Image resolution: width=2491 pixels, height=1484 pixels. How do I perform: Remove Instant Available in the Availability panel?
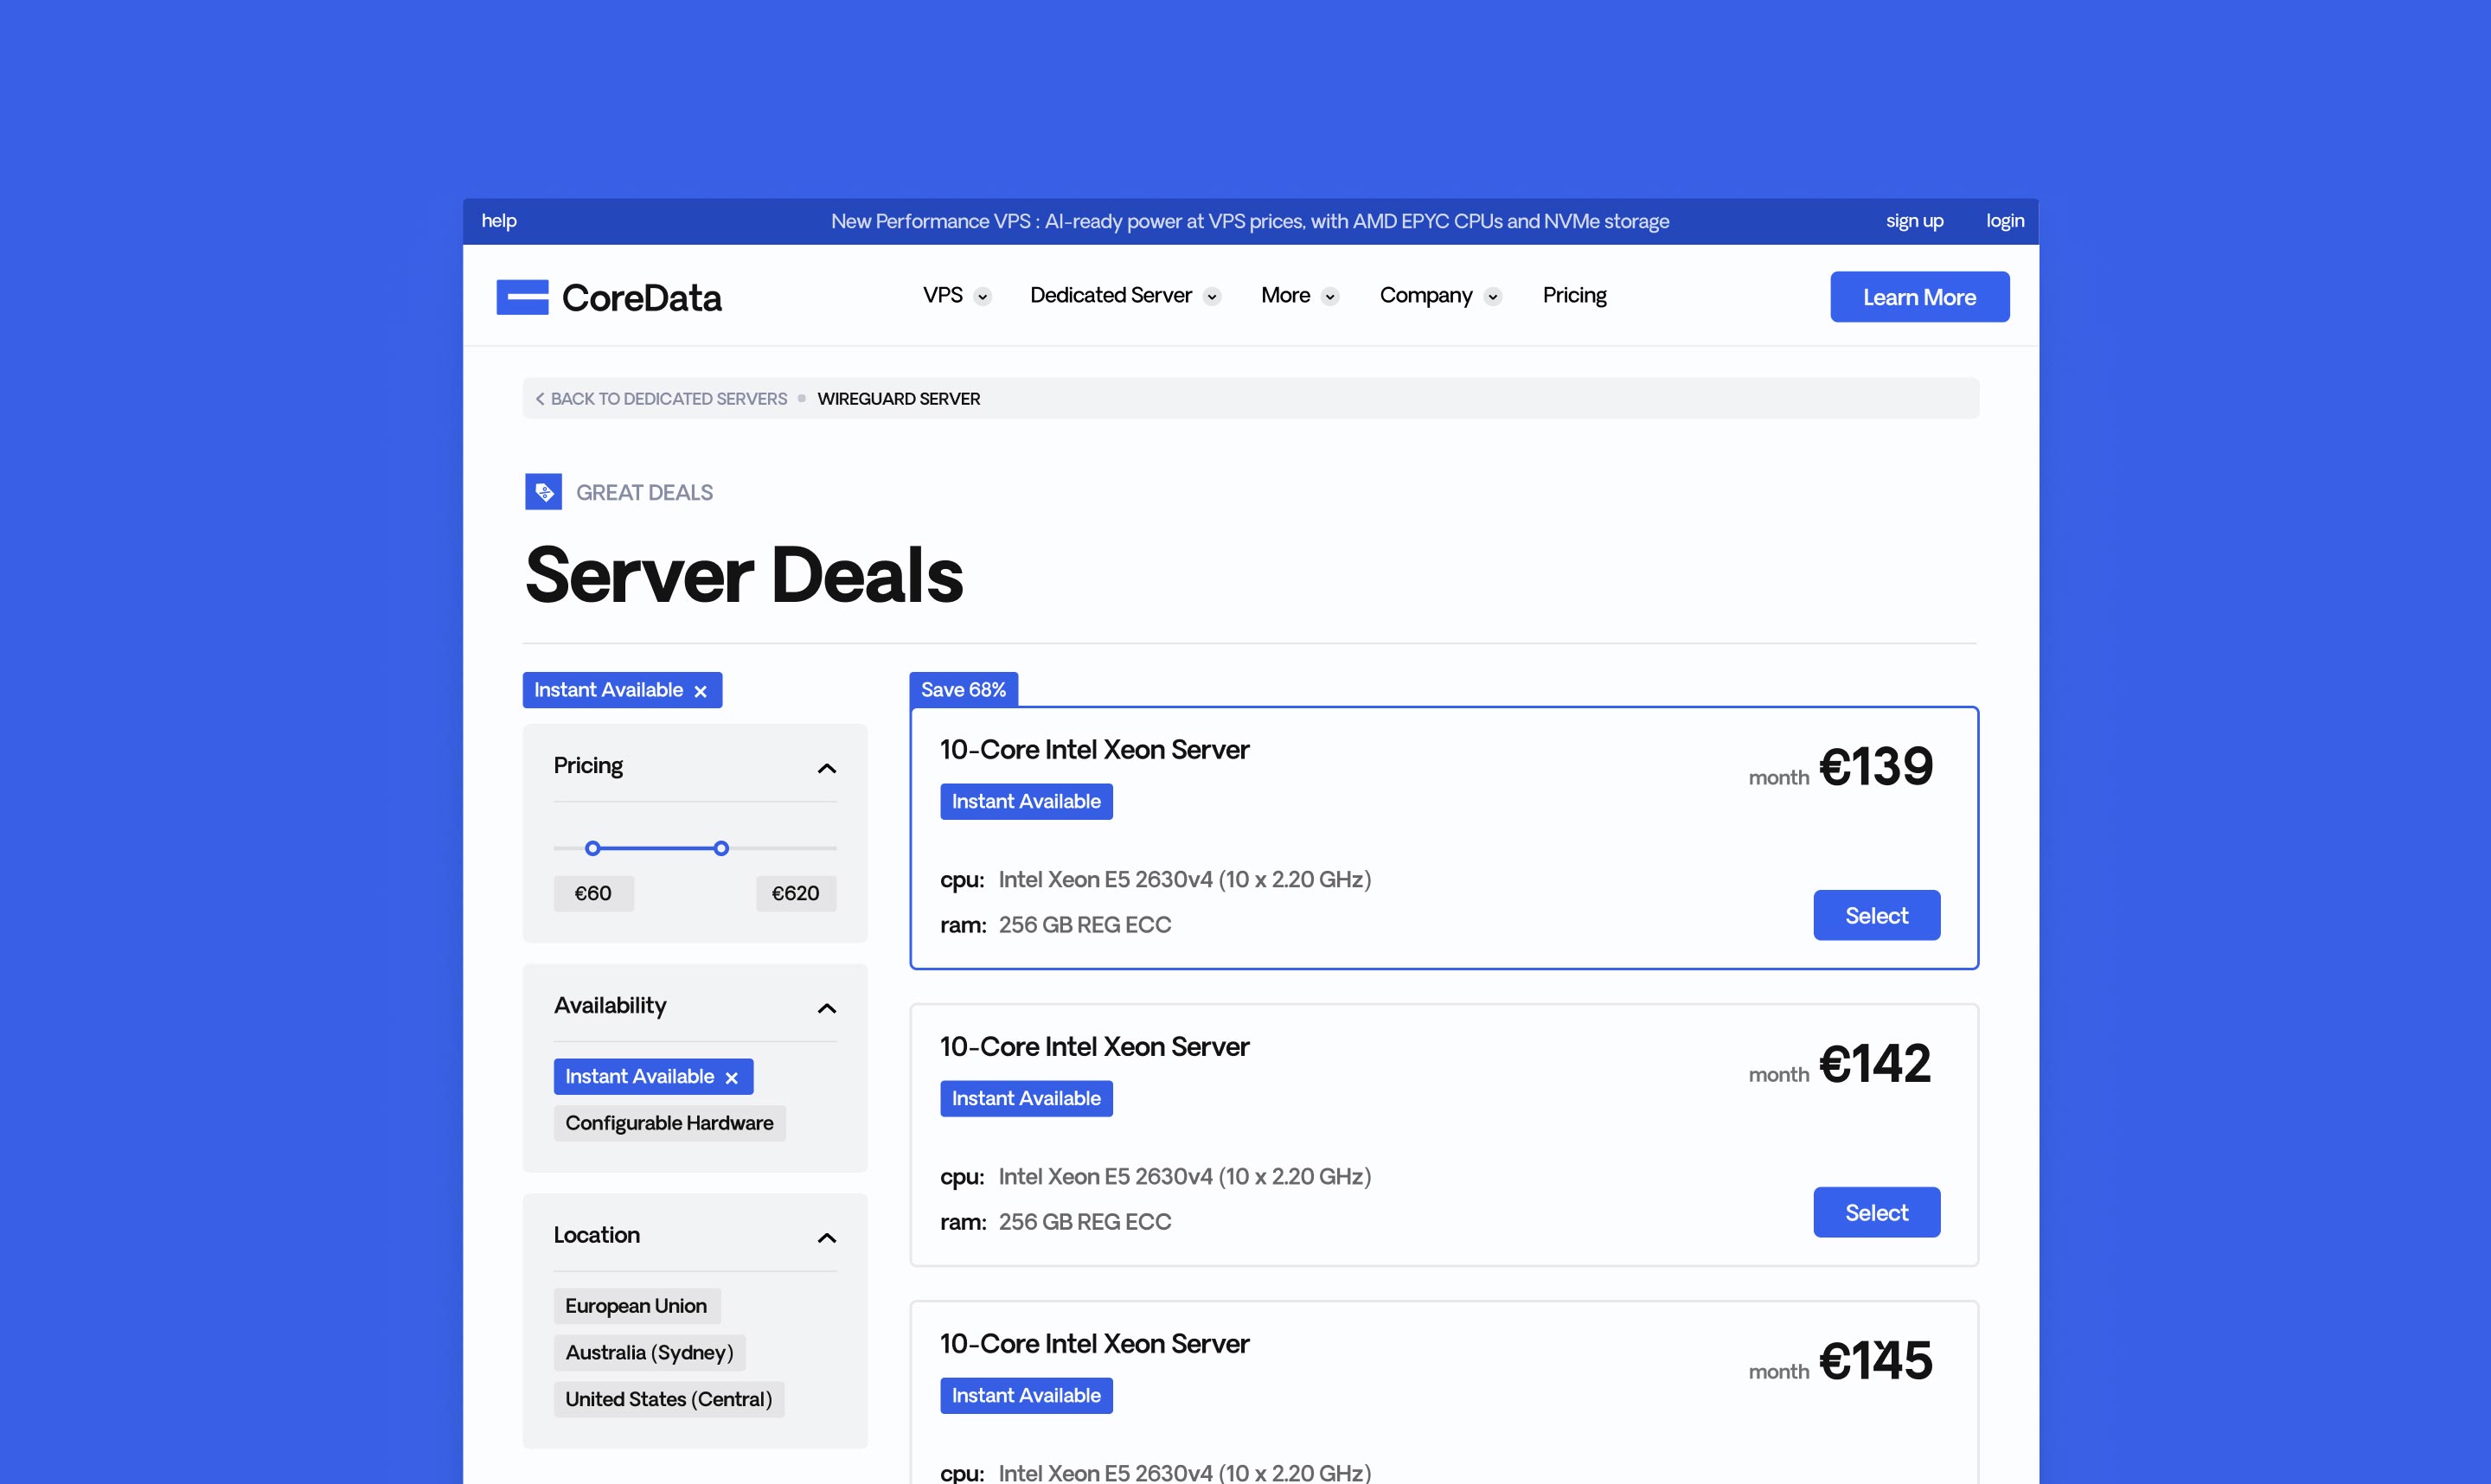point(731,1077)
